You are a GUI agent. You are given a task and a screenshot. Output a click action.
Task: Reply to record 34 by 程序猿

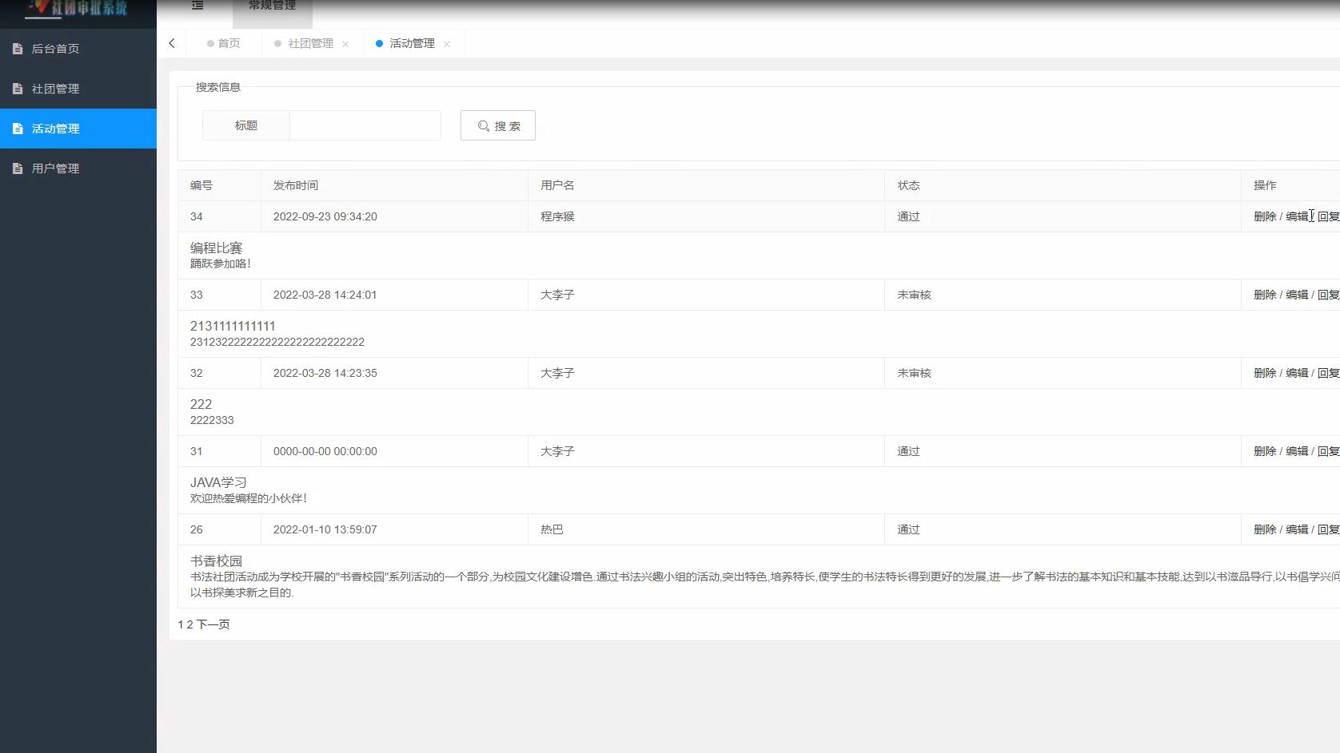tap(1328, 216)
